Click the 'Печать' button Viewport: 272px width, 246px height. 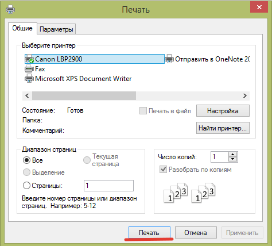click(149, 233)
